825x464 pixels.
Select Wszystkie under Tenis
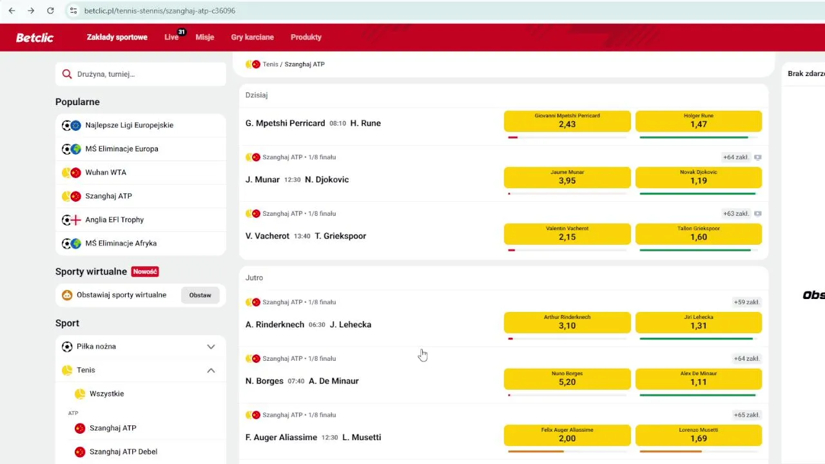pos(107,394)
